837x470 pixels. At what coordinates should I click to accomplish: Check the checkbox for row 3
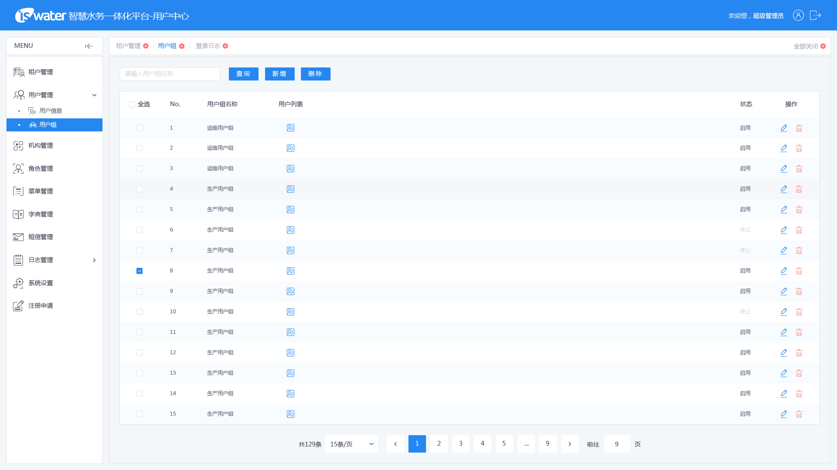click(139, 168)
